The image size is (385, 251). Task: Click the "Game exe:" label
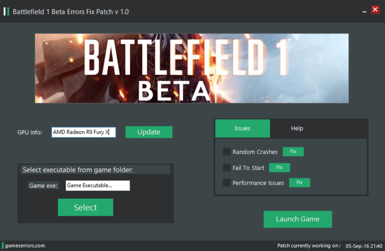43,186
